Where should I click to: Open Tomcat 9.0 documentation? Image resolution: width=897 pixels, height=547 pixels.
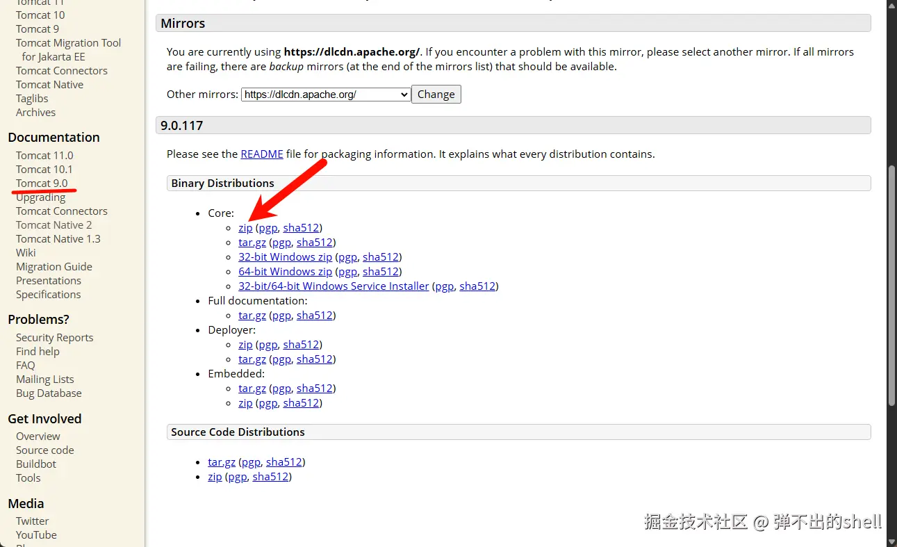click(42, 183)
